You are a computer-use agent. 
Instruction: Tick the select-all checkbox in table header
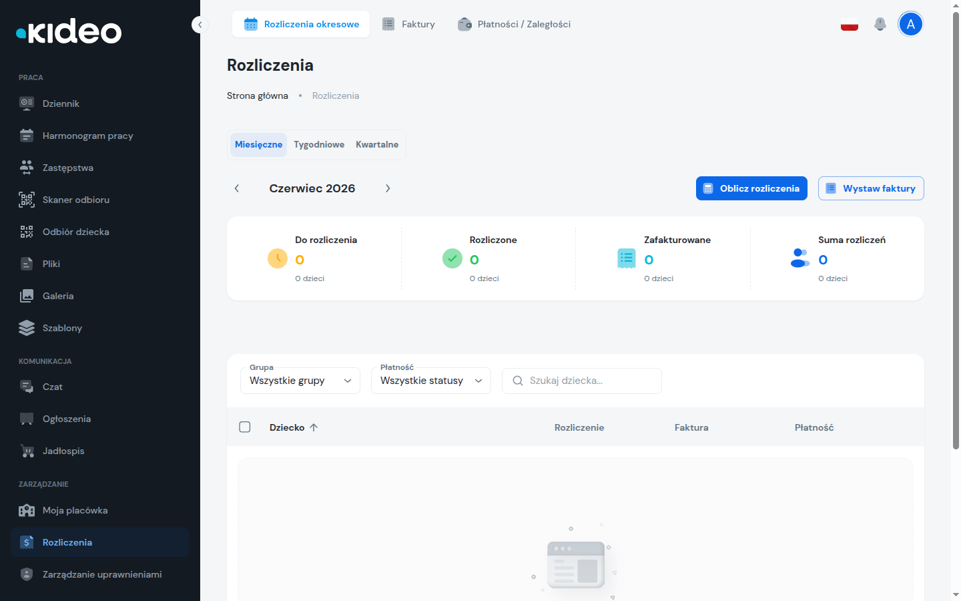coord(245,427)
